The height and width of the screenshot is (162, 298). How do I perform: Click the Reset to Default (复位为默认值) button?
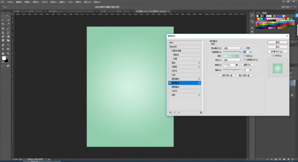[x=244, y=75]
